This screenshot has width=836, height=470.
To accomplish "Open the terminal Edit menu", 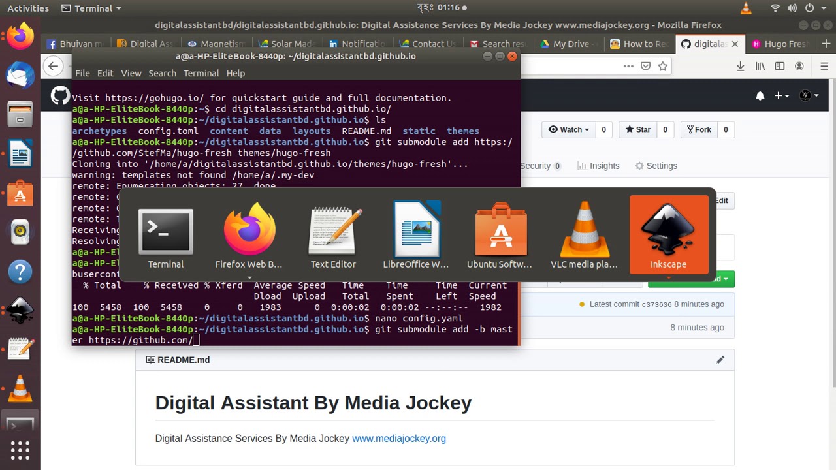I will click(105, 73).
